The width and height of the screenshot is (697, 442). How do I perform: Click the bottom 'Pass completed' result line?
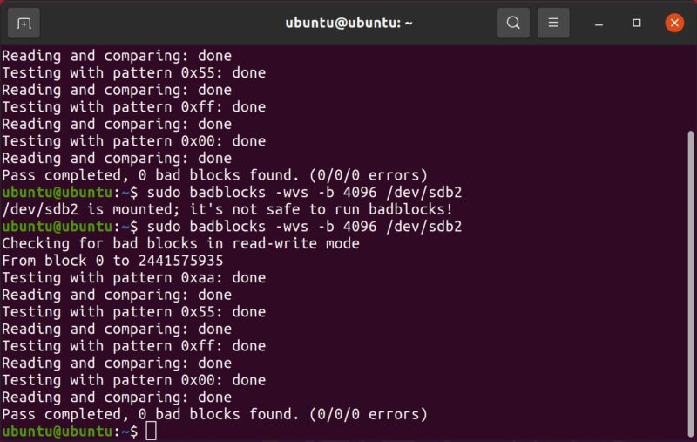214,414
